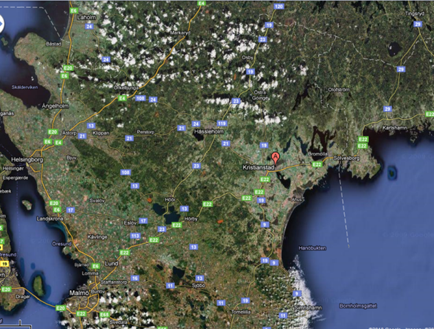Click the blue route 16 shield

134,278
